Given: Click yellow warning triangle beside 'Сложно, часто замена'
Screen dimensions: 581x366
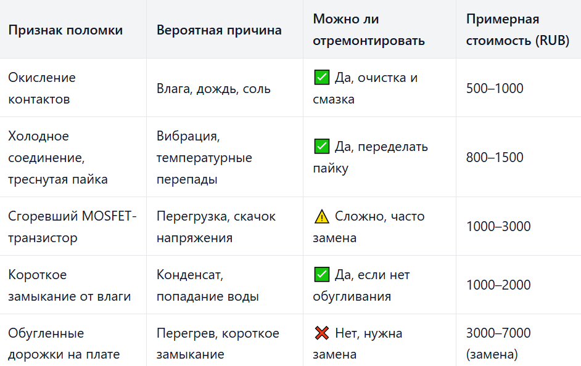Looking at the screenshot, I should (x=321, y=216).
